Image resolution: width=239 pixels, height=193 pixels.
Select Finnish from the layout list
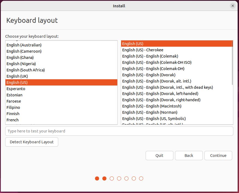pos(13,114)
